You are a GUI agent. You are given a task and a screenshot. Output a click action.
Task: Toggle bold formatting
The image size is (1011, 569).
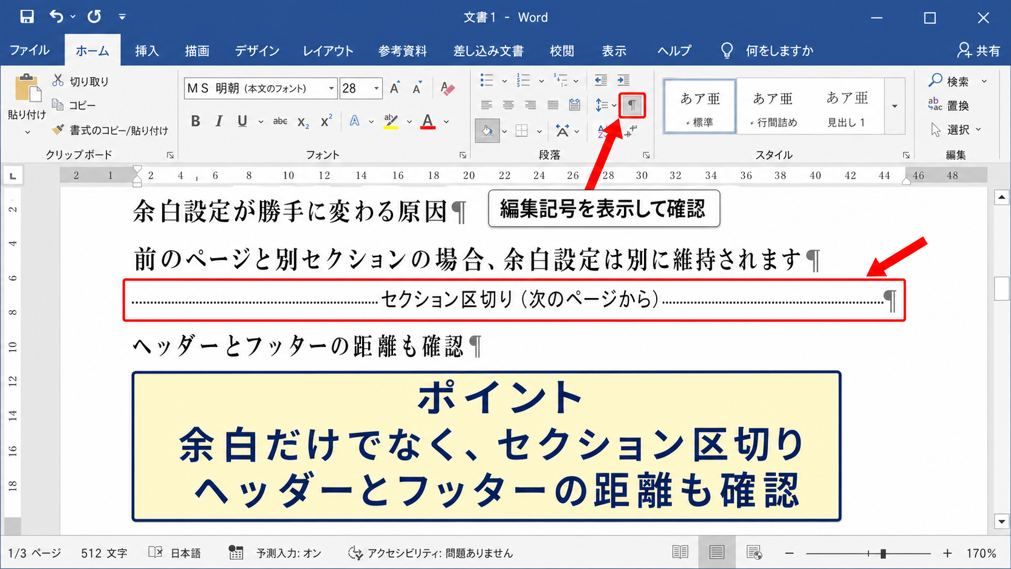pos(195,121)
